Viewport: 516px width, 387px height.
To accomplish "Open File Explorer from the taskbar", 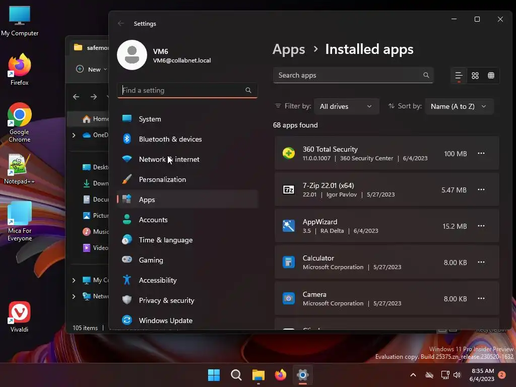I will pyautogui.click(x=259, y=375).
